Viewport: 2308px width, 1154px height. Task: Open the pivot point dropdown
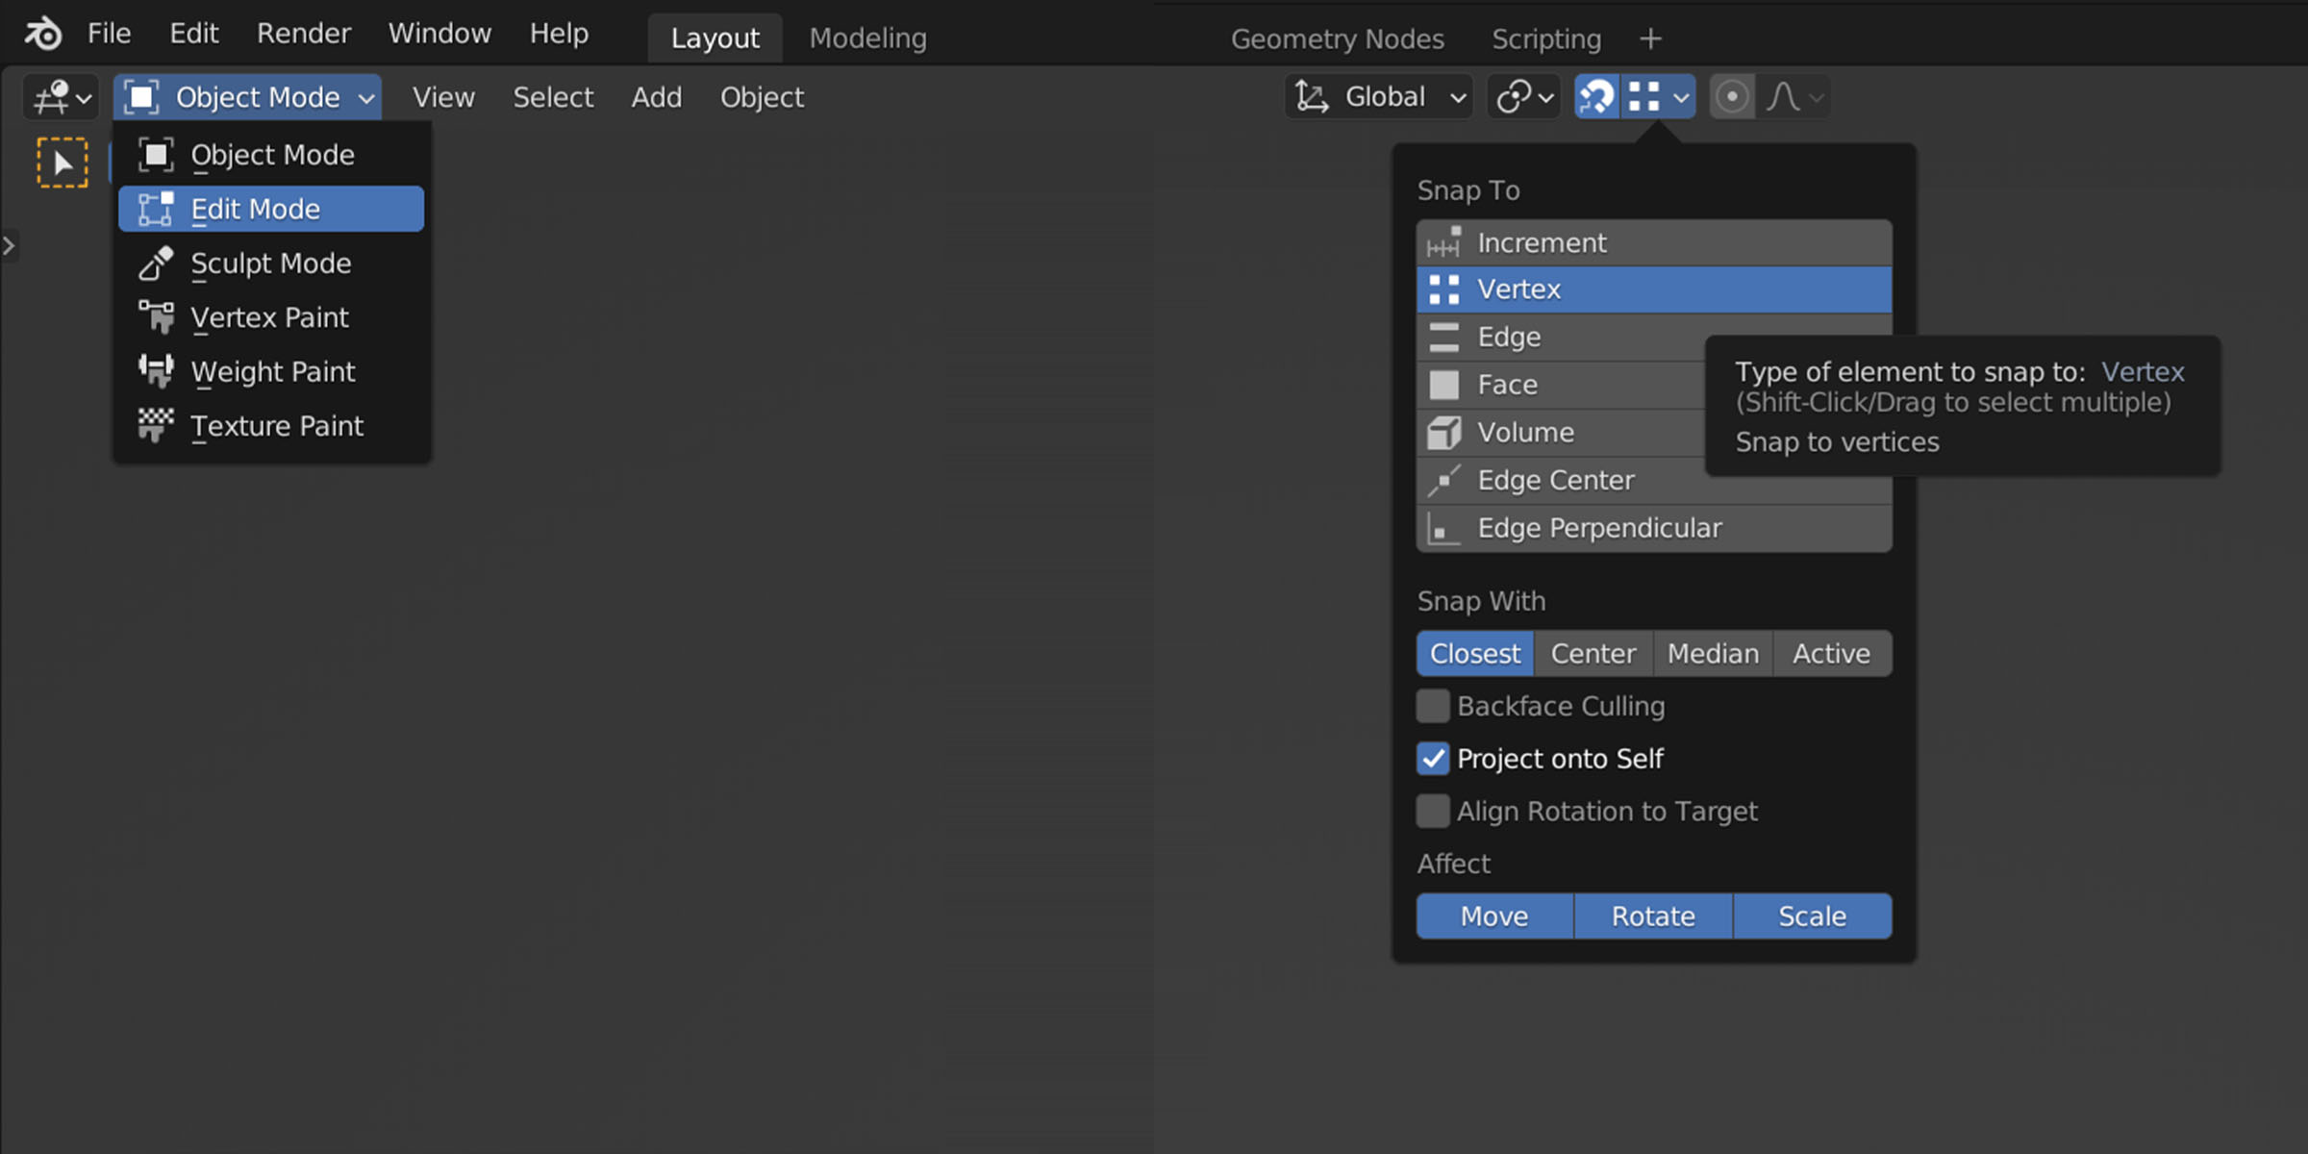[x=1524, y=97]
